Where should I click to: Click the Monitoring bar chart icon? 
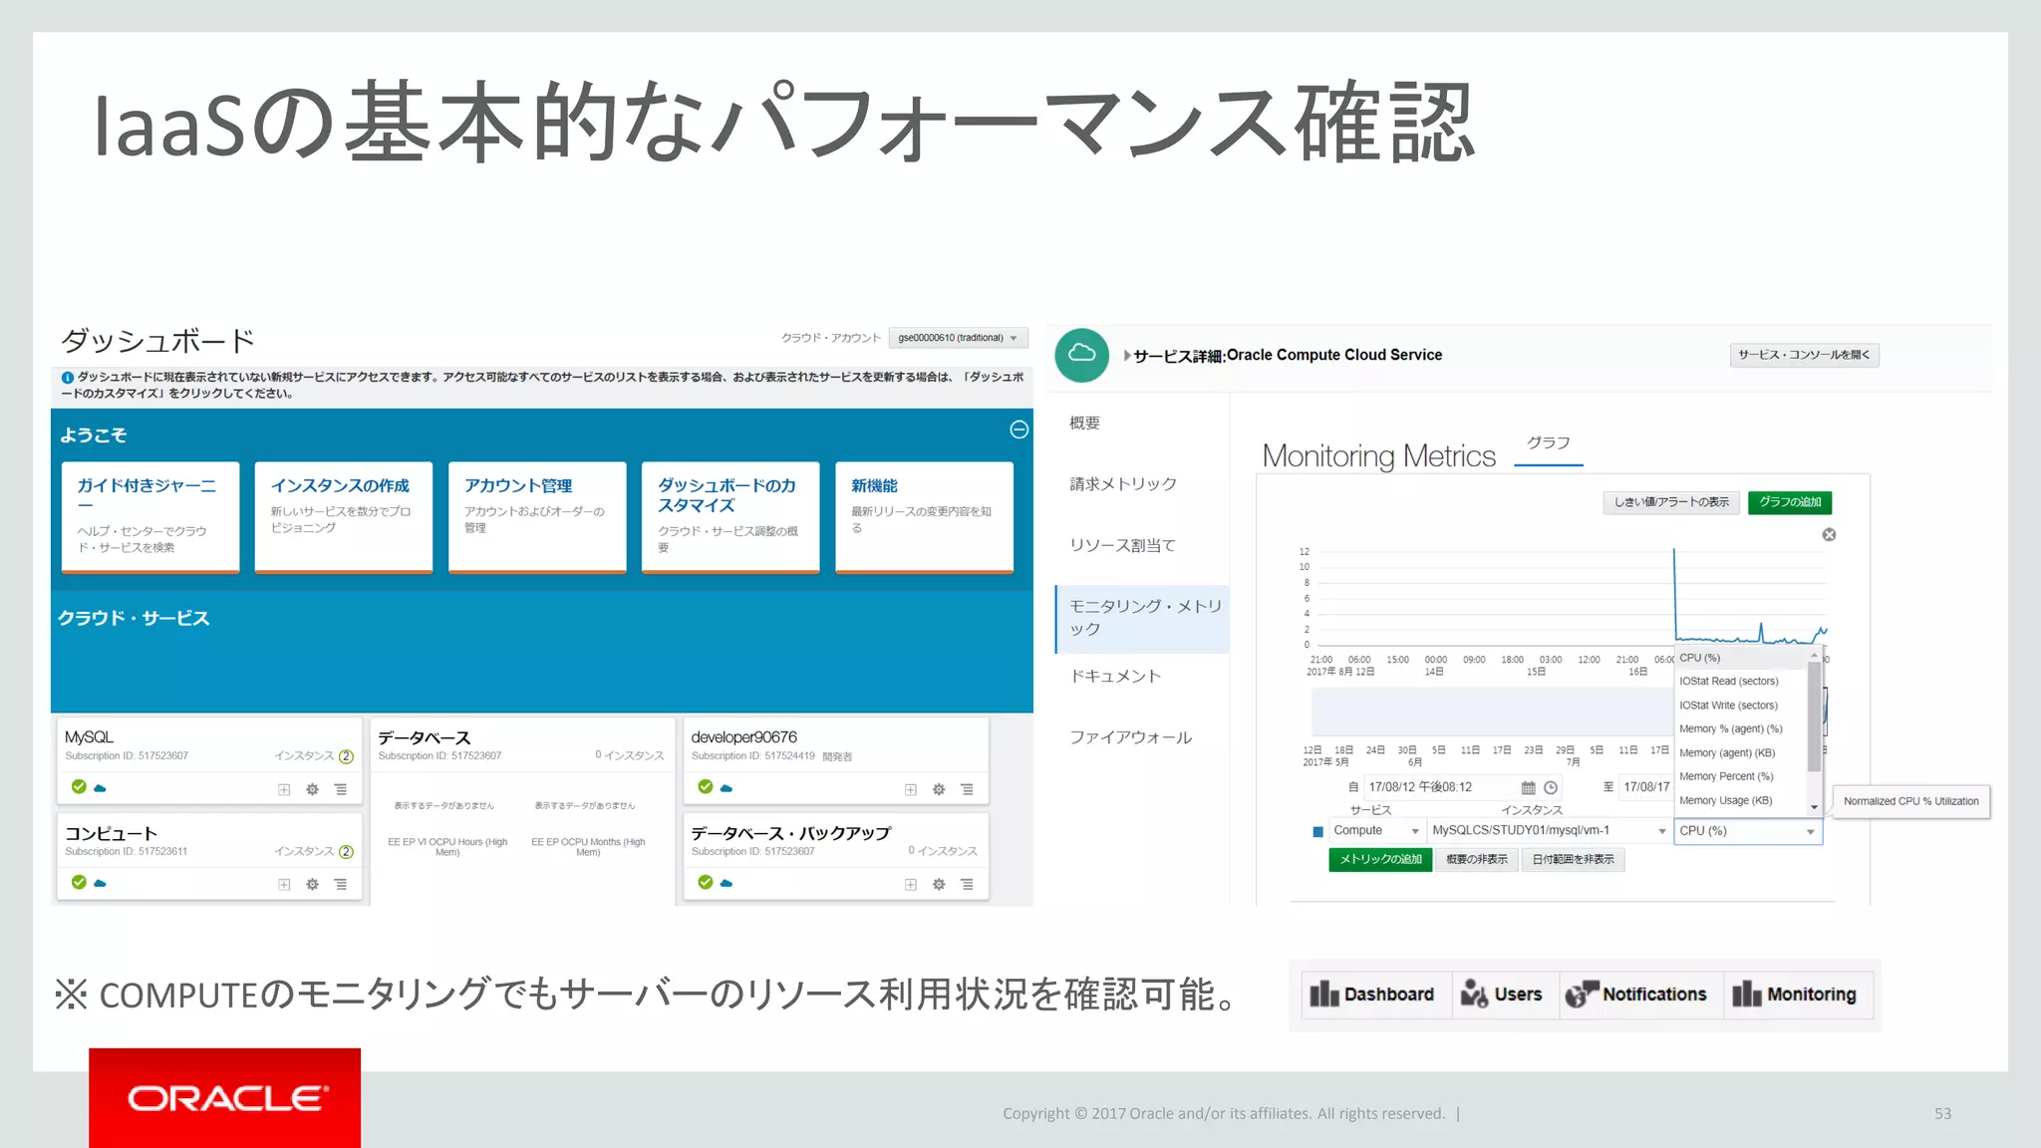(x=1746, y=994)
